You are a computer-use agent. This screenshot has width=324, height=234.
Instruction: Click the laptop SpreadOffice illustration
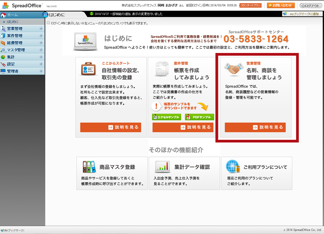coord(85,42)
